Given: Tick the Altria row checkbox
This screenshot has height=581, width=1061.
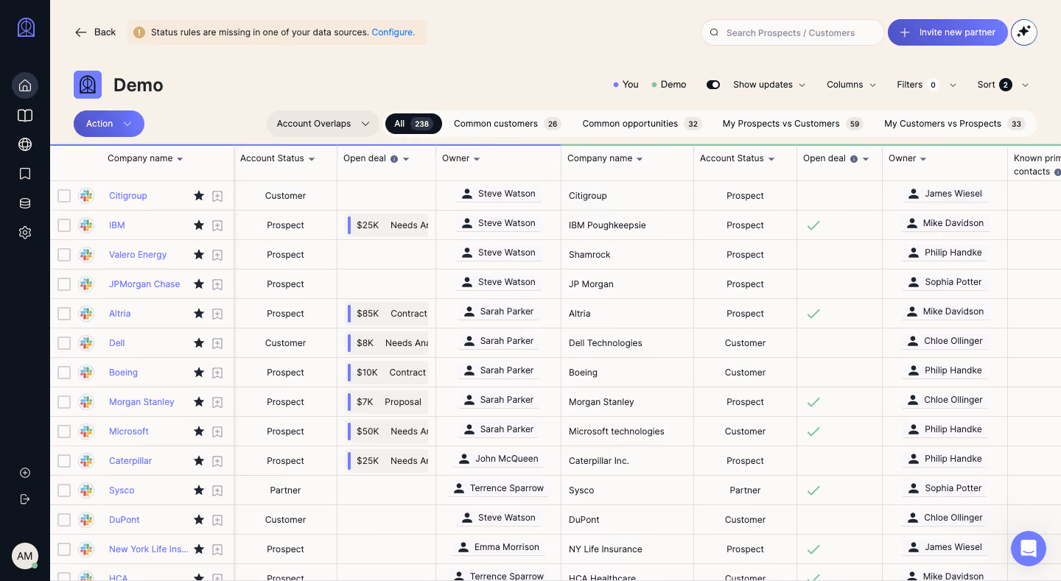Looking at the screenshot, I should (64, 314).
